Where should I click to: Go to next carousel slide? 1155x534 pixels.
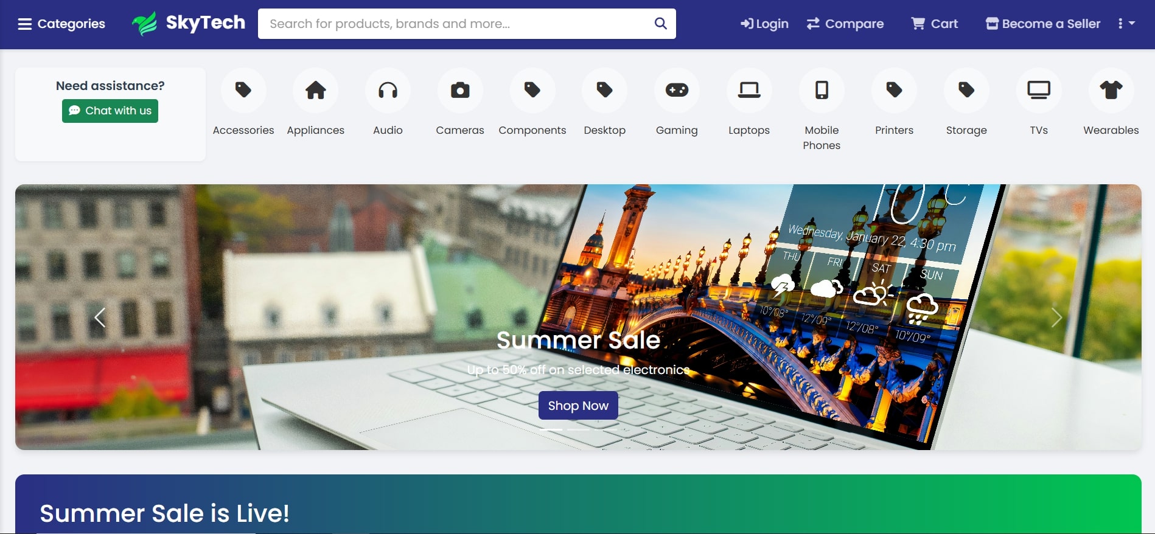(1057, 317)
